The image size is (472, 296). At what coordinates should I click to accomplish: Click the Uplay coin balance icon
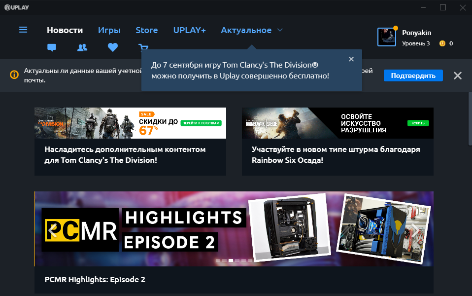[x=442, y=43]
